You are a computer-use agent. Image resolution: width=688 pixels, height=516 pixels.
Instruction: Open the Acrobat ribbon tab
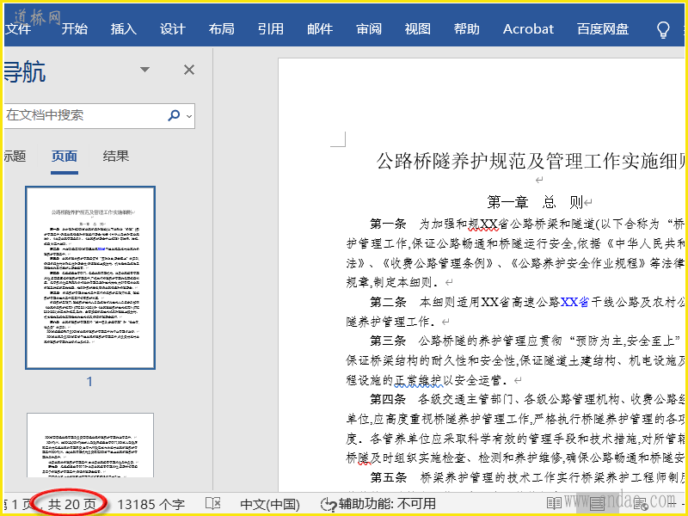point(528,29)
